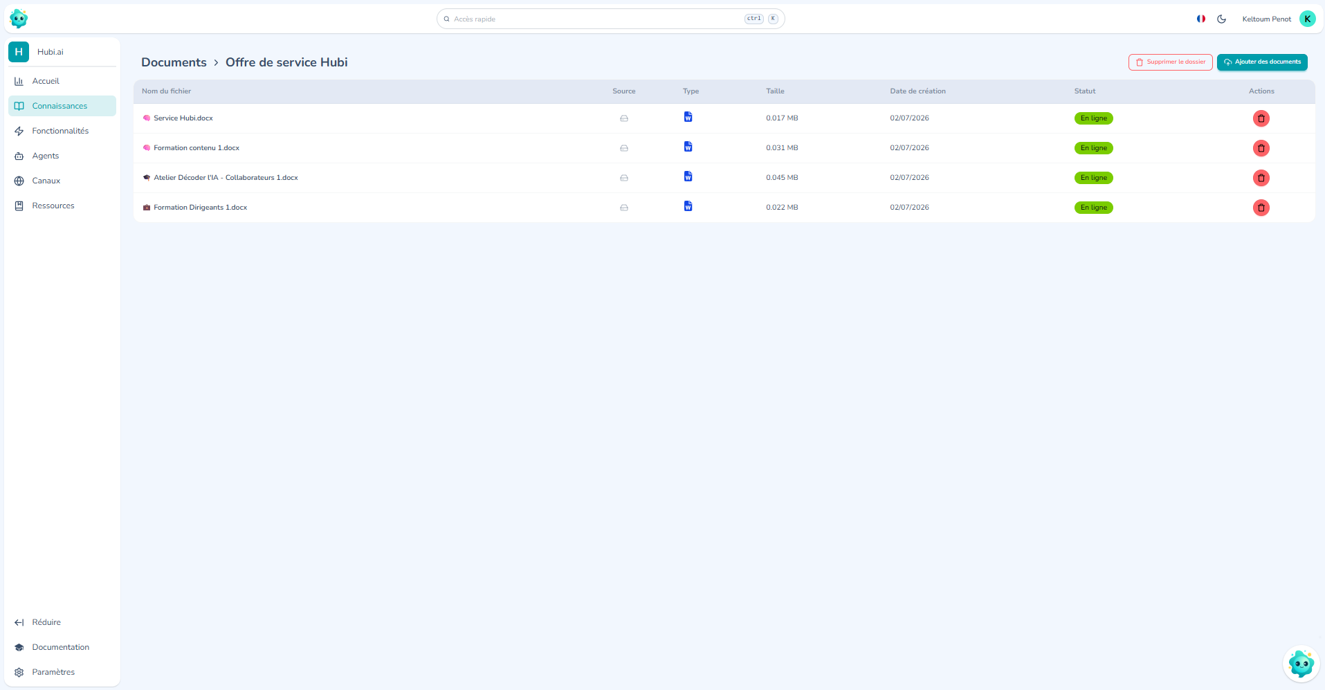Delete Atelier Décoder l'IA file trash icon
Screen dimensions: 1325x690
point(1261,178)
